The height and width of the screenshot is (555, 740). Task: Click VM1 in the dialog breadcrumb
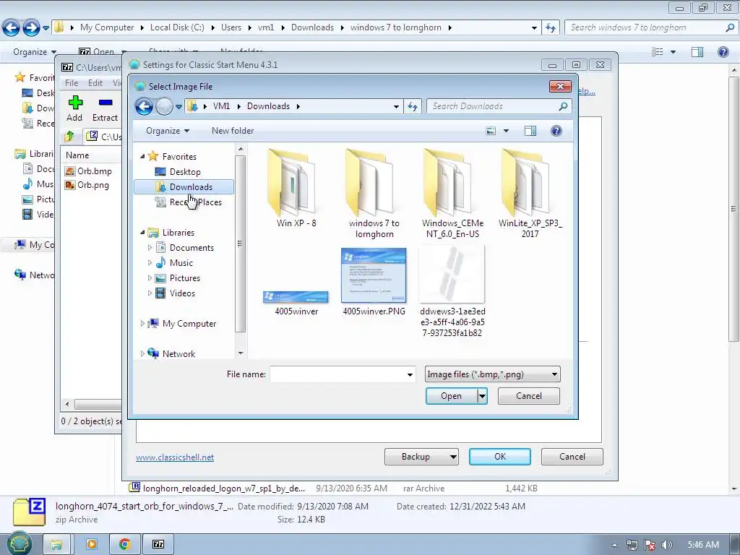click(x=221, y=106)
